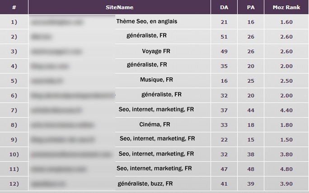Open blurred site link in row 10
This screenshot has width=309, height=193.
coord(71,155)
